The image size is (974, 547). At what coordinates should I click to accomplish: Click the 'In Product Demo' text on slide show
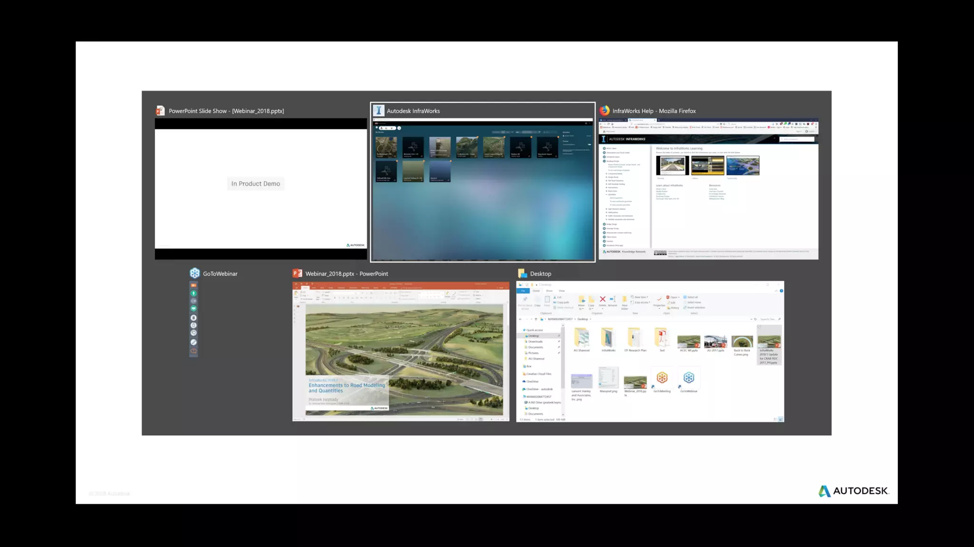point(256,184)
